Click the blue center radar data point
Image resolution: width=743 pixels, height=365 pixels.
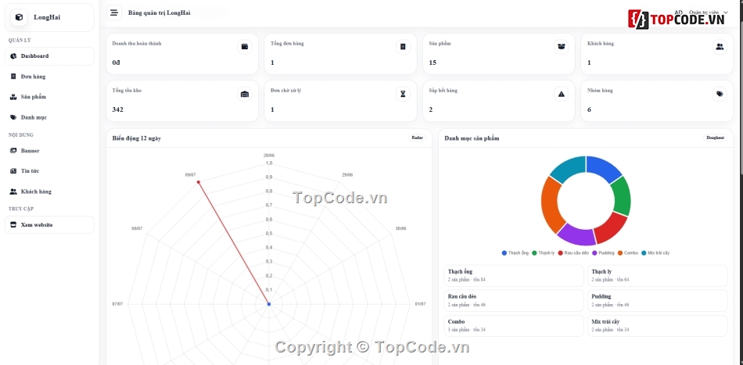269,304
